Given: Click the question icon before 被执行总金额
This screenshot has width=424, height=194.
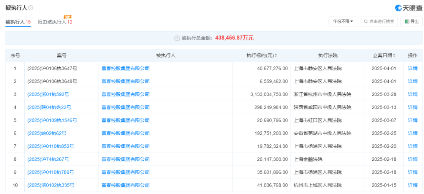Looking at the screenshot, I should 177,38.
